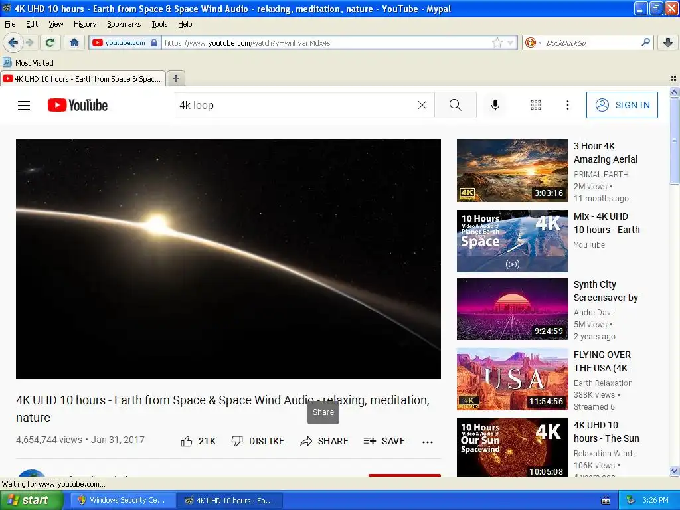This screenshot has height=510, width=680.
Task: Open YouTube settings three-dot menu
Action: tap(567, 105)
